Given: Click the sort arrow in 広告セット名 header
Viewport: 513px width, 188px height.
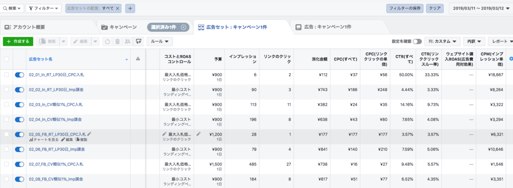Looking at the screenshot, I should click(127, 59).
